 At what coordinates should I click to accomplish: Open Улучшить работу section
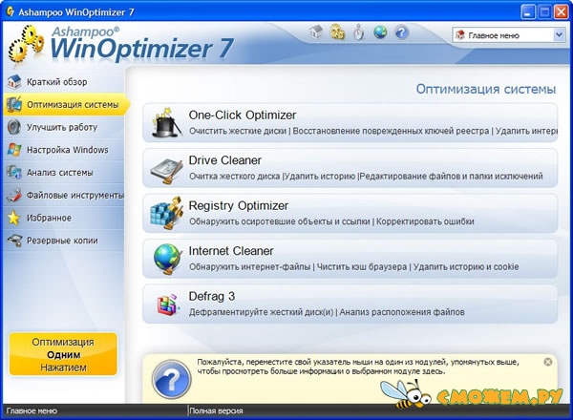(64, 127)
